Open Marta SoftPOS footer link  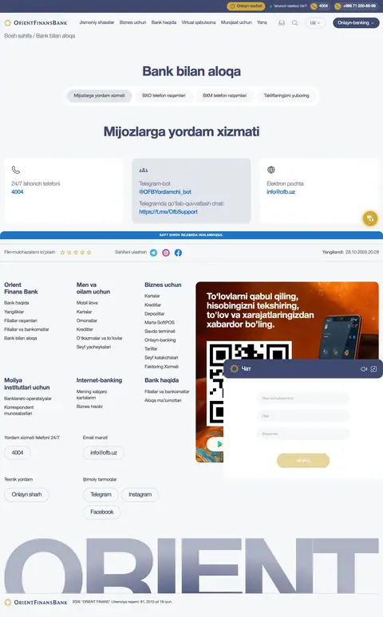(160, 323)
